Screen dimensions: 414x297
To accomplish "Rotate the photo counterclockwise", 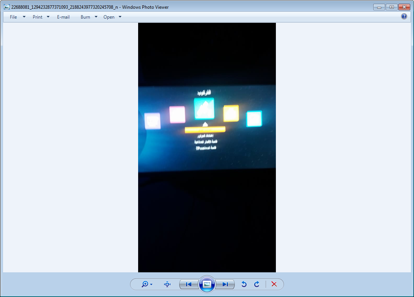I will (244, 284).
